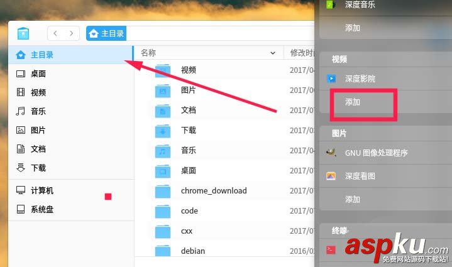
Task: Click the address bar empty input area
Action: (220, 33)
